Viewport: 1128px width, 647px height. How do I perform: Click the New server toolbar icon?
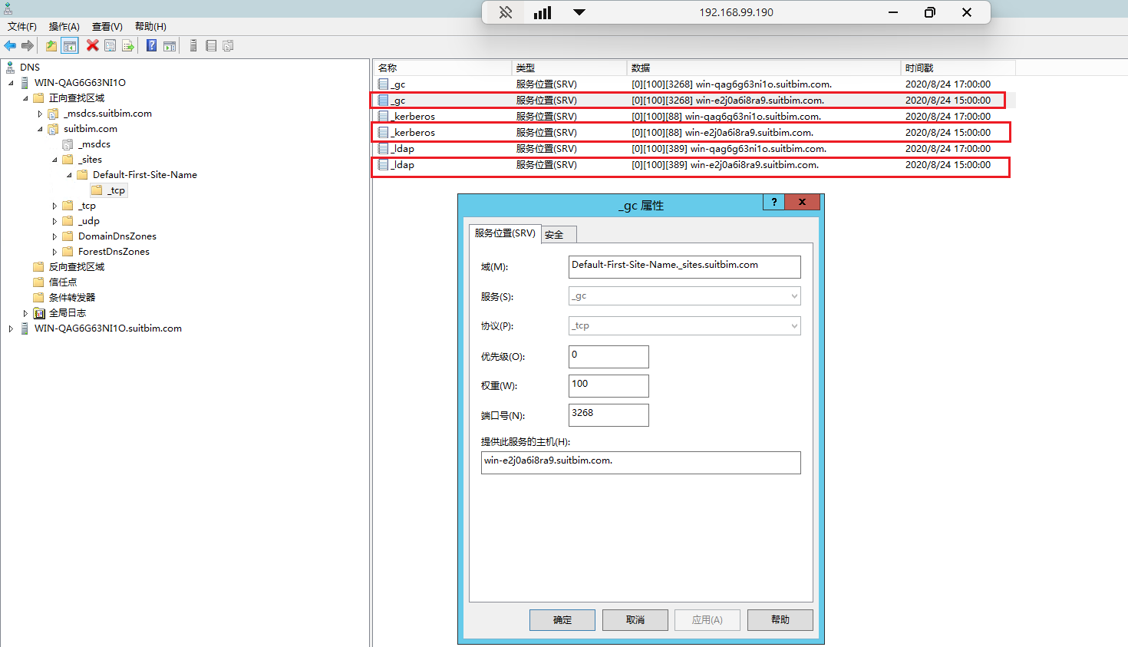click(x=193, y=46)
